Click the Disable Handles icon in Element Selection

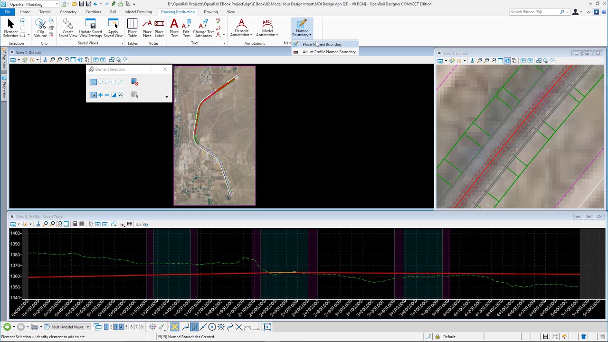[x=134, y=82]
